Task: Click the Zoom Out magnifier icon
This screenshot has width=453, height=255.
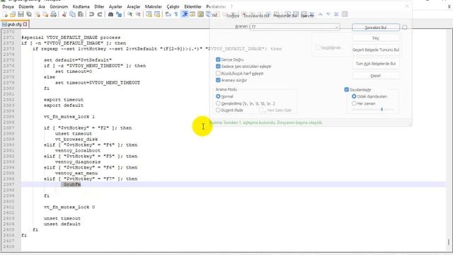Action: click(138, 14)
